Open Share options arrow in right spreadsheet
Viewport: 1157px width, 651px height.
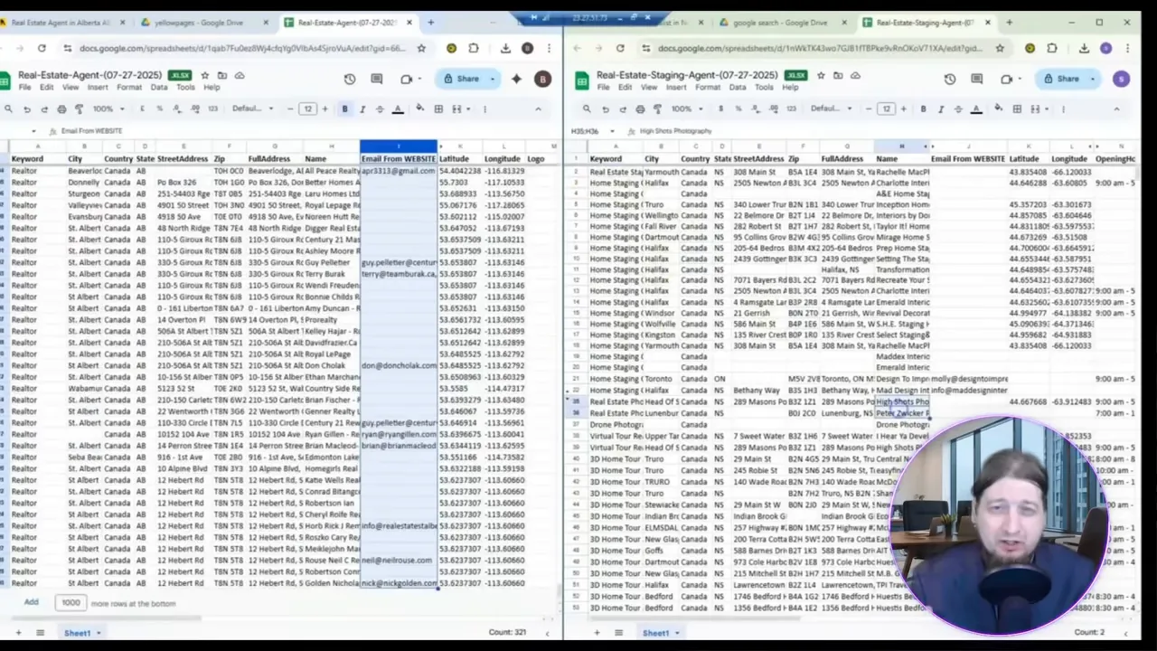1093,79
